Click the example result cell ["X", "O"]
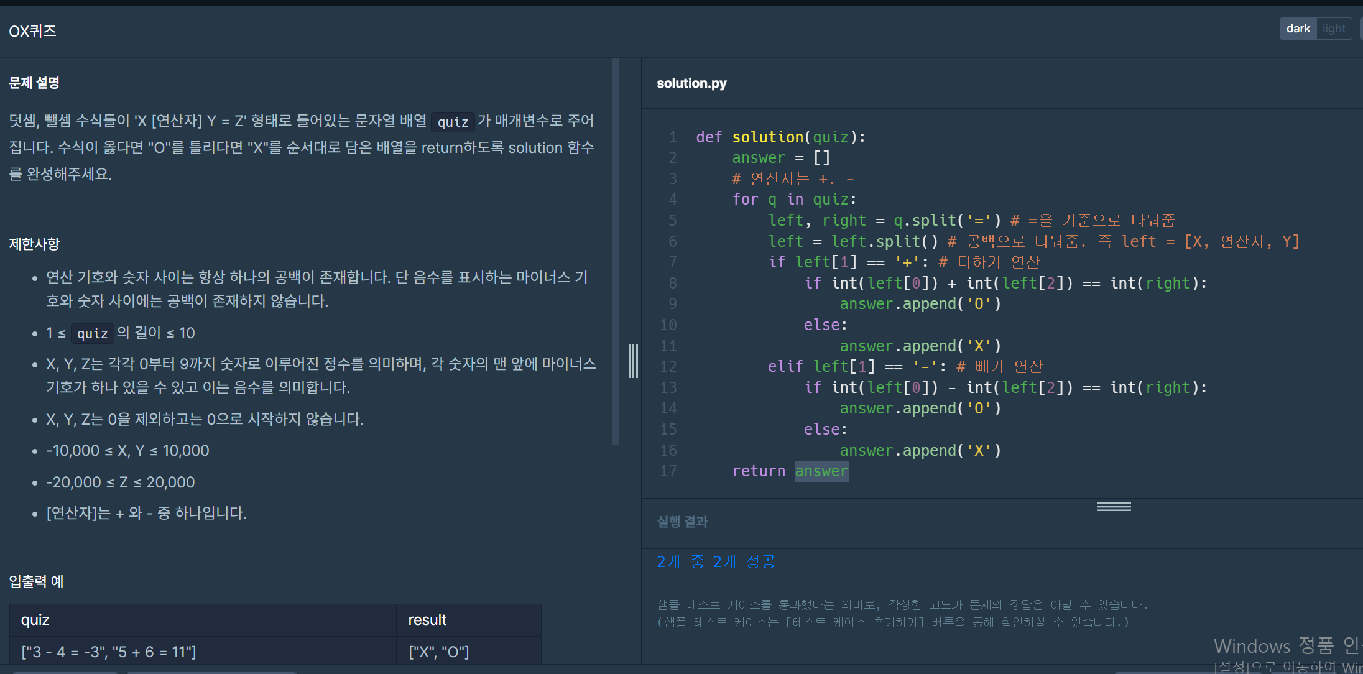The image size is (1363, 674). coord(469,652)
